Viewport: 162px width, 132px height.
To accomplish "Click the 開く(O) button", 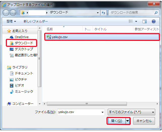I will tap(117, 121).
